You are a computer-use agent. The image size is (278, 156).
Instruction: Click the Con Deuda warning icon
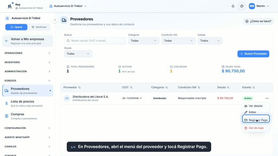tap(171, 67)
